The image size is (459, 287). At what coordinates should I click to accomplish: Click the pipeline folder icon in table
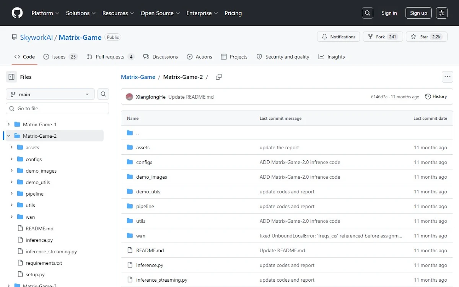130,206
